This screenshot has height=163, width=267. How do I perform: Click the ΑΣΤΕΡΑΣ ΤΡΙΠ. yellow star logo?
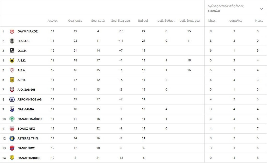tap(12, 138)
